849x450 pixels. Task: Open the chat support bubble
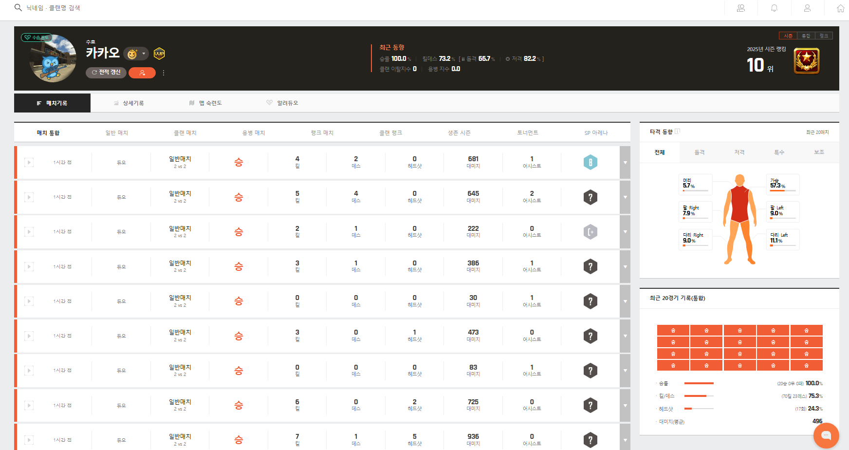(826, 435)
